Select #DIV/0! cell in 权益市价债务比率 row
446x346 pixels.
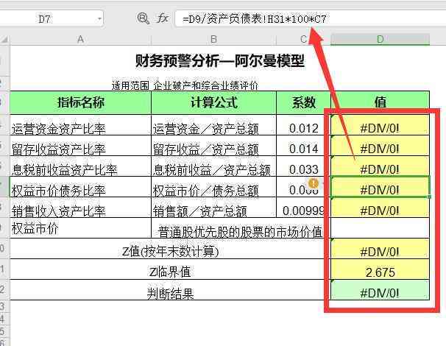(x=380, y=187)
